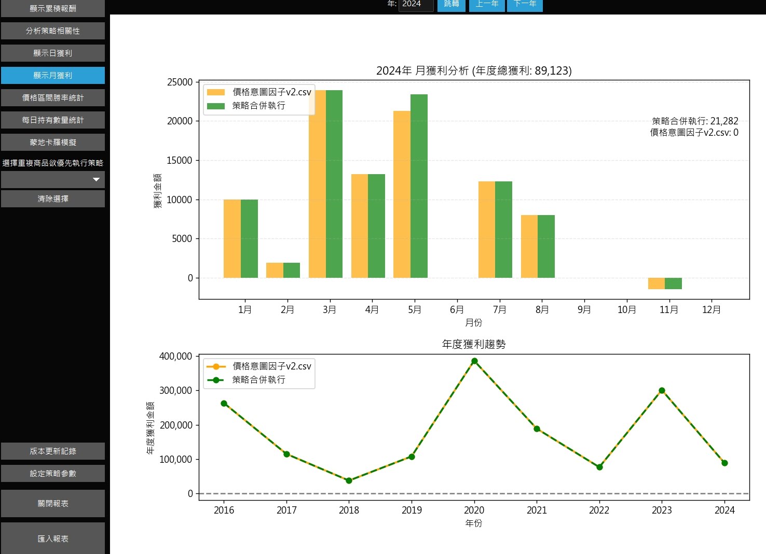Image resolution: width=766 pixels, height=554 pixels.
Task: Click the 關閉報表 button
Action: pos(52,503)
